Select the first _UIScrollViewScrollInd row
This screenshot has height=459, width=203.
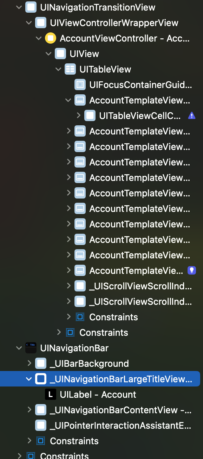133,286
